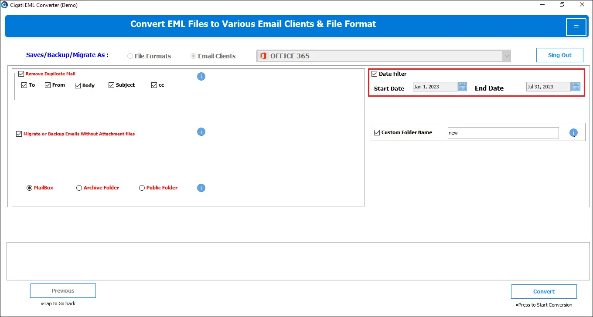Expand the OFFICE 365 dropdown arrow
This screenshot has width=593, height=317.
[506, 56]
